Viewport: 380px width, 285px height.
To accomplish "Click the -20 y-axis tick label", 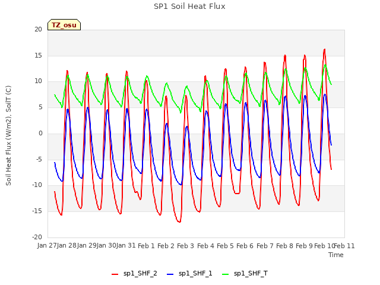I will (37, 237).
